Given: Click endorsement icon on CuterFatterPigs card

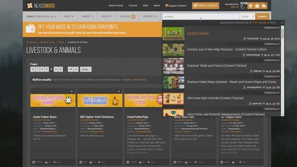Looking at the screenshot, I should pyautogui.click(x=140, y=162).
